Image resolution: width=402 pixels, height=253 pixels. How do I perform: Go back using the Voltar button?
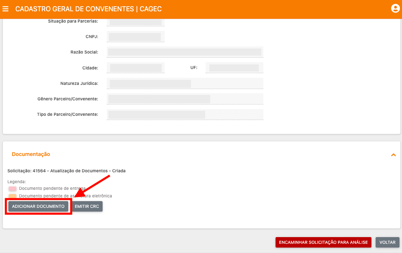click(x=387, y=242)
